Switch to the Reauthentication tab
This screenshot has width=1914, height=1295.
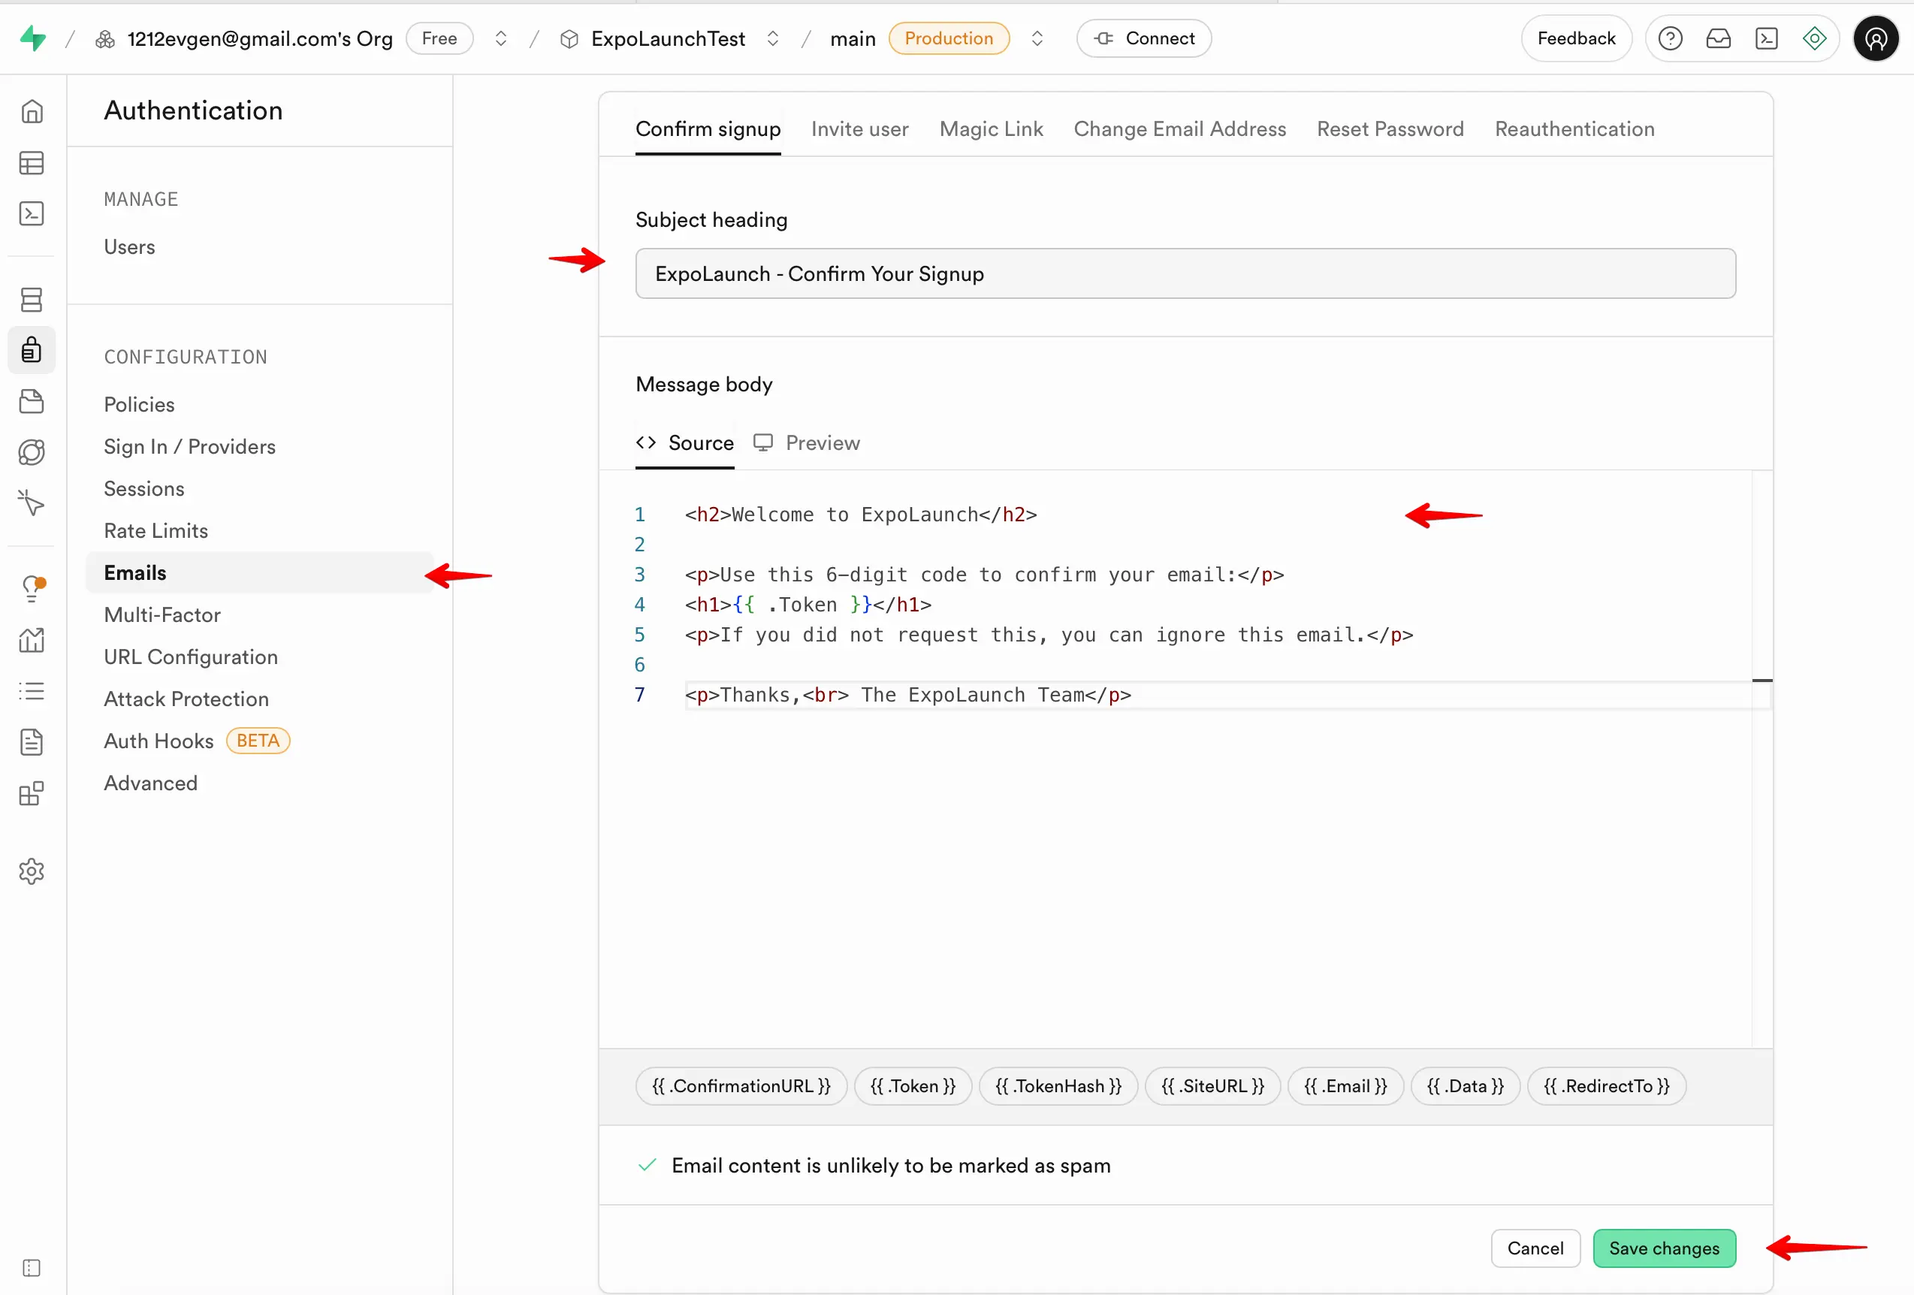(1574, 129)
